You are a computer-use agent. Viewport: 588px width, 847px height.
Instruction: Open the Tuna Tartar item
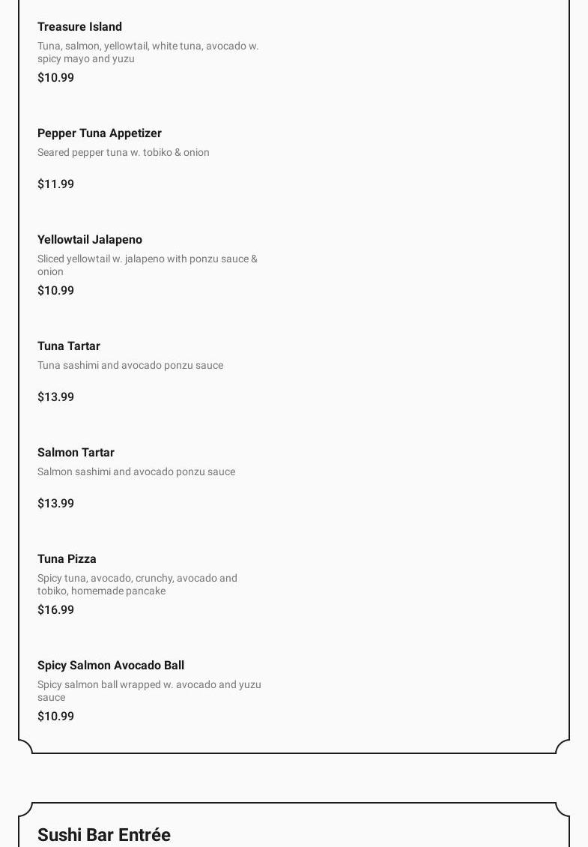coord(69,346)
